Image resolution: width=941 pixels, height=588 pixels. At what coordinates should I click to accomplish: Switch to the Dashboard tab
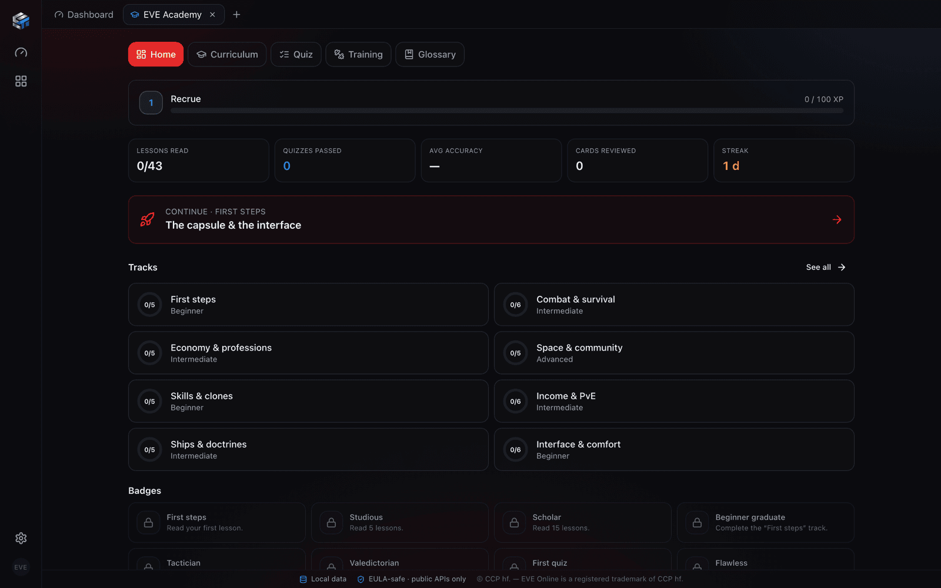[x=84, y=15]
